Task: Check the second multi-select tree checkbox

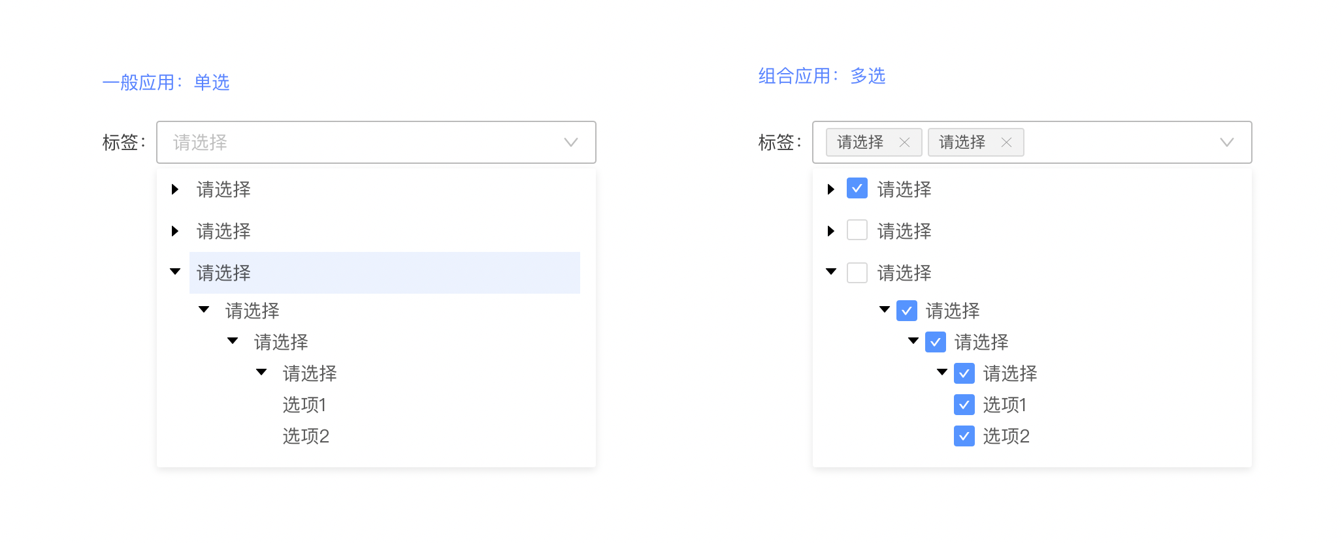Action: [x=857, y=230]
